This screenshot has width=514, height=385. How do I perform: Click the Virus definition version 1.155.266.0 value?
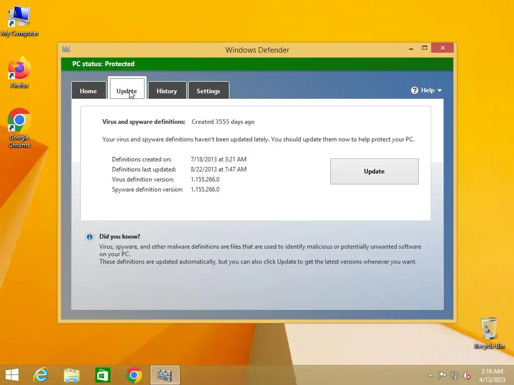tap(205, 179)
